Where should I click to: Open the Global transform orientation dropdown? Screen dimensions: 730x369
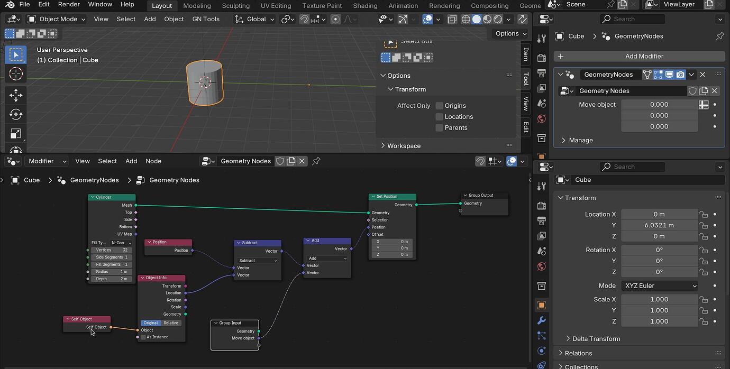(x=255, y=19)
